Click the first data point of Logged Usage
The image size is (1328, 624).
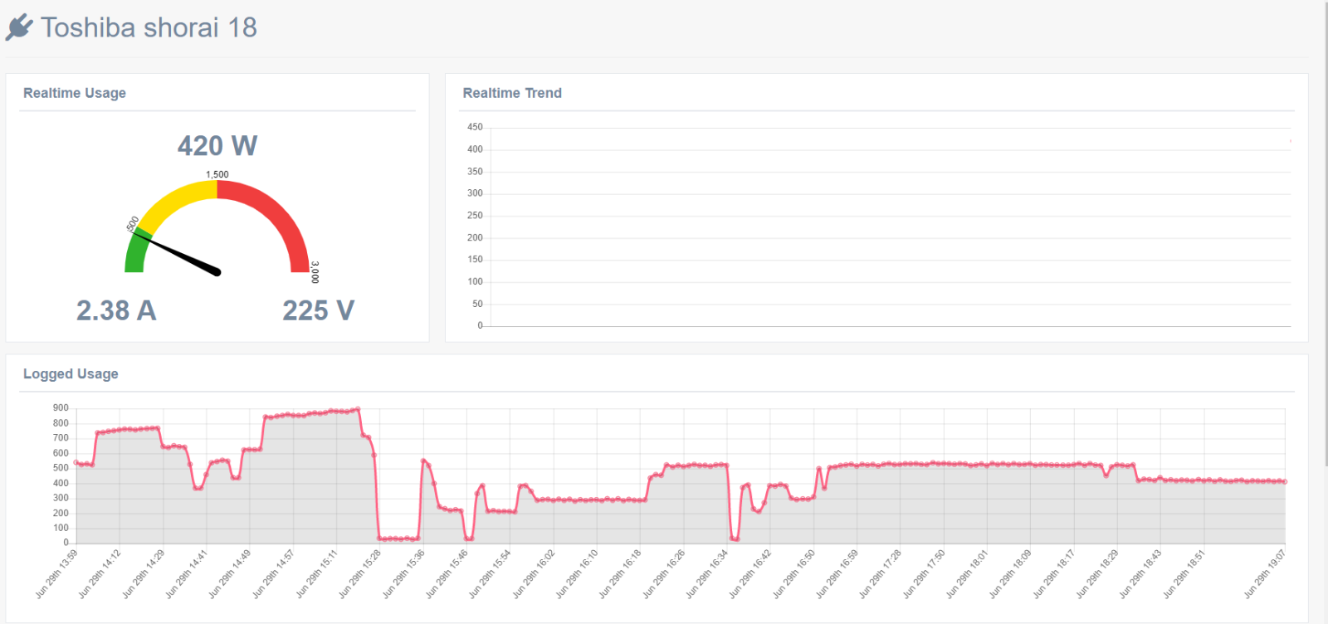tap(76, 462)
